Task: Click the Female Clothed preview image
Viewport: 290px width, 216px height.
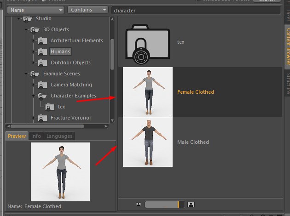Action: click(60, 172)
